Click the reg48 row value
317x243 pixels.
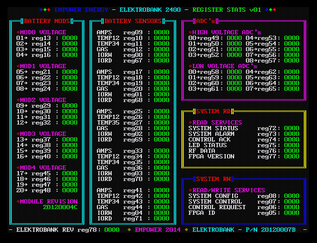tap(70, 190)
